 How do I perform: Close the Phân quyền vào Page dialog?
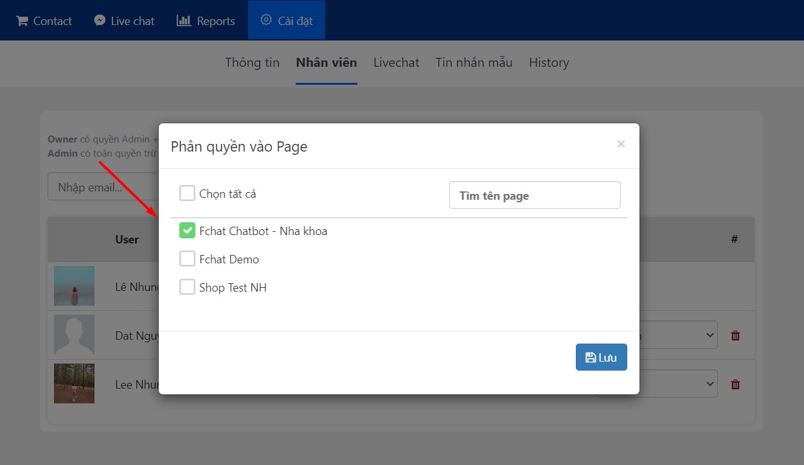click(621, 144)
